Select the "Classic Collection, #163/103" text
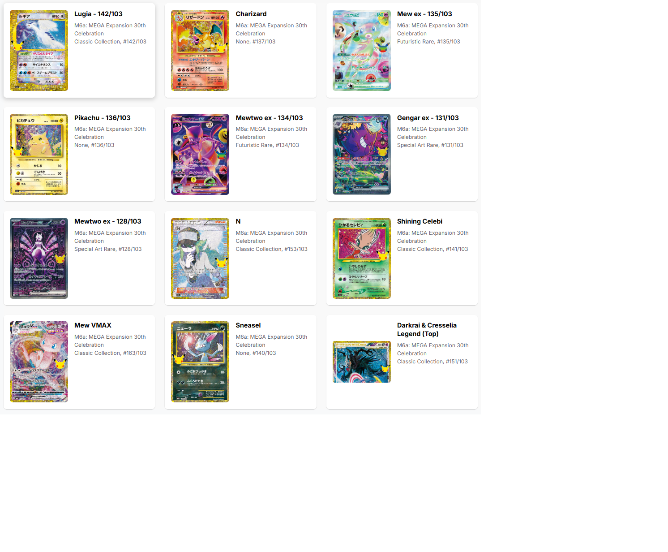 tap(110, 353)
